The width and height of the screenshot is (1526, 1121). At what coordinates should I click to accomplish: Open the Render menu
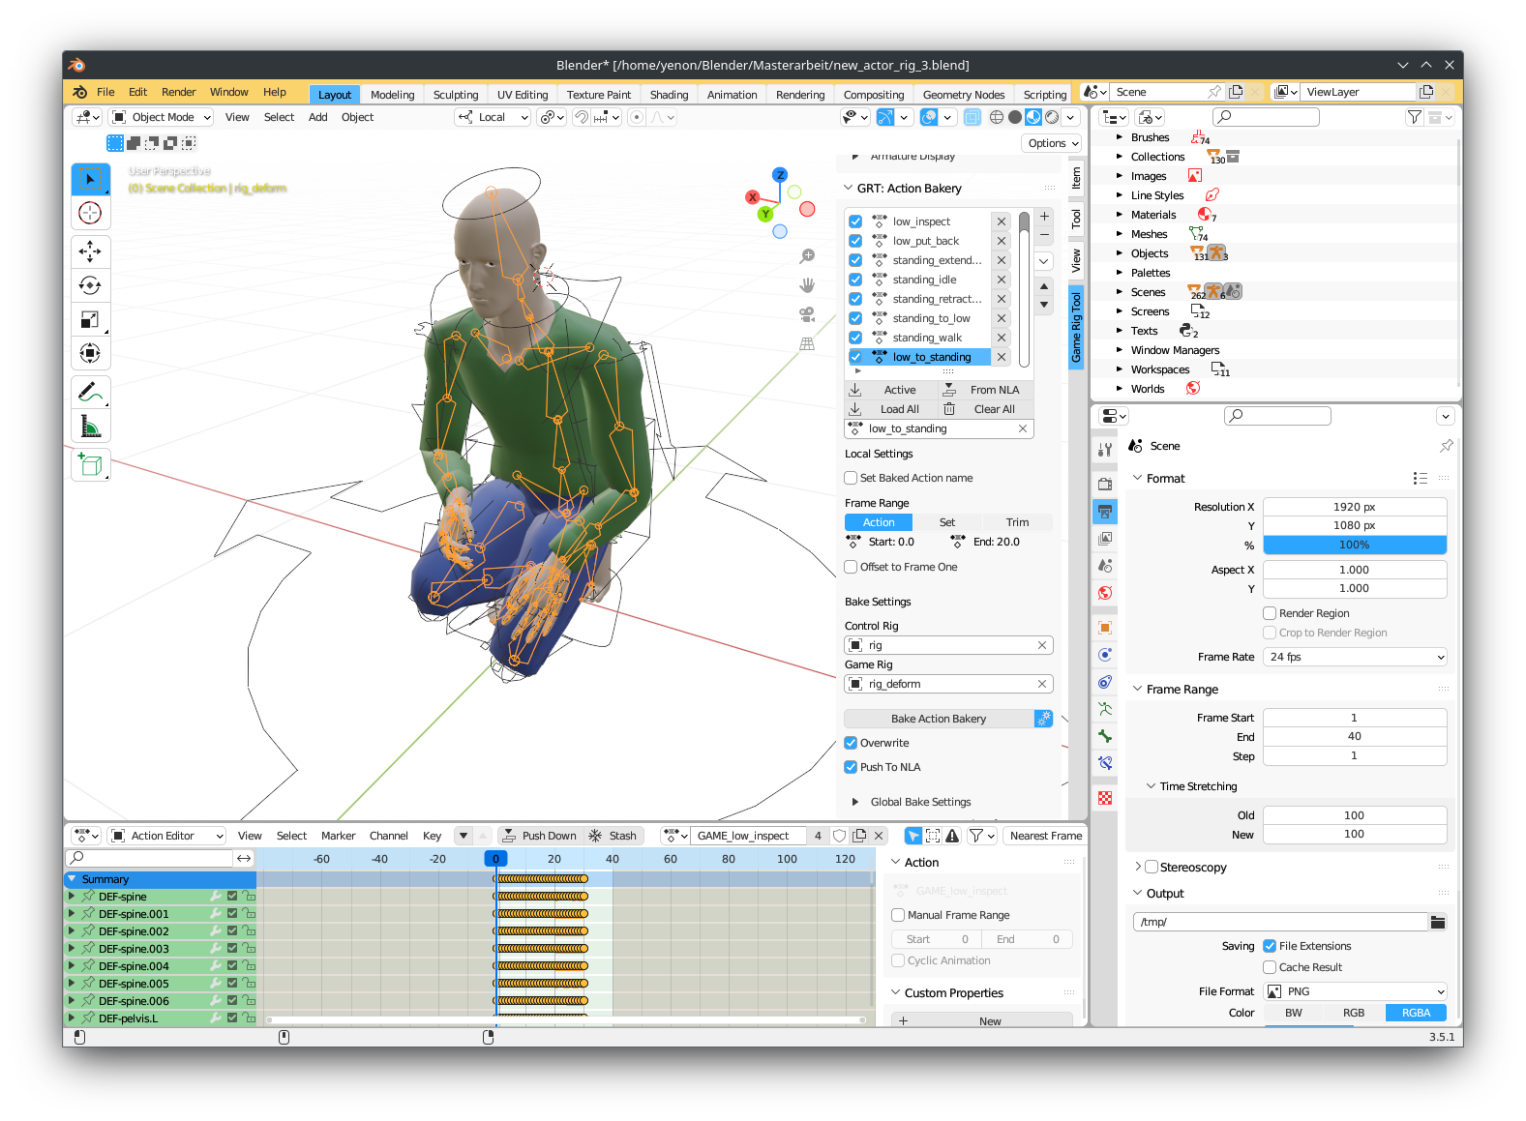[178, 92]
